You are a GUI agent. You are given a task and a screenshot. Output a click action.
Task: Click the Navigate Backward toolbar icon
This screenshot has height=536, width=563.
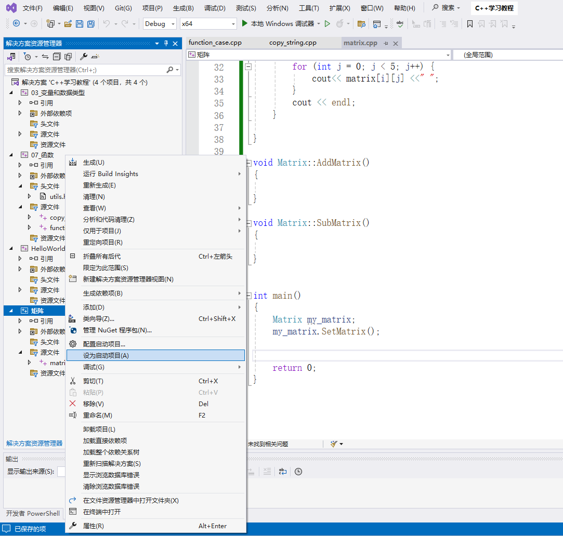tap(16, 24)
